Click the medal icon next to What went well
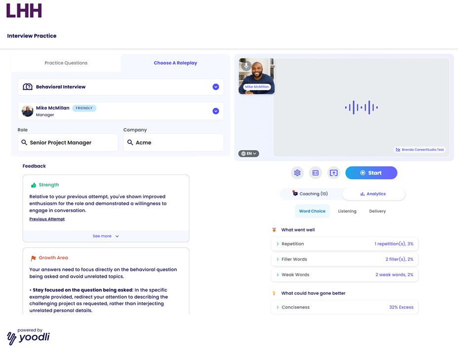Image resolution: width=458 pixels, height=348 pixels. pyautogui.click(x=274, y=229)
